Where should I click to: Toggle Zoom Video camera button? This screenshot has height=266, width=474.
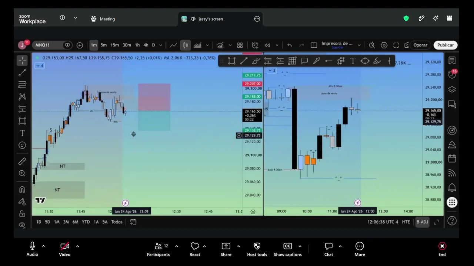click(x=64, y=249)
